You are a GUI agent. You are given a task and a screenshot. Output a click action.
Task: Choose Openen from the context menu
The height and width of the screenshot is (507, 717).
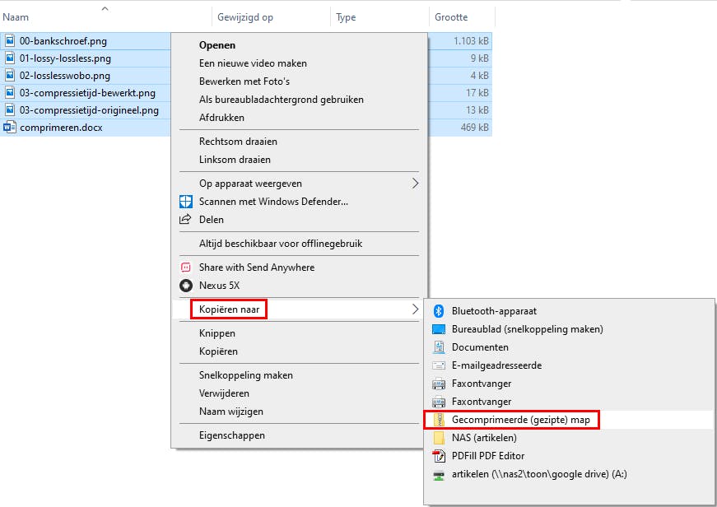coord(217,45)
